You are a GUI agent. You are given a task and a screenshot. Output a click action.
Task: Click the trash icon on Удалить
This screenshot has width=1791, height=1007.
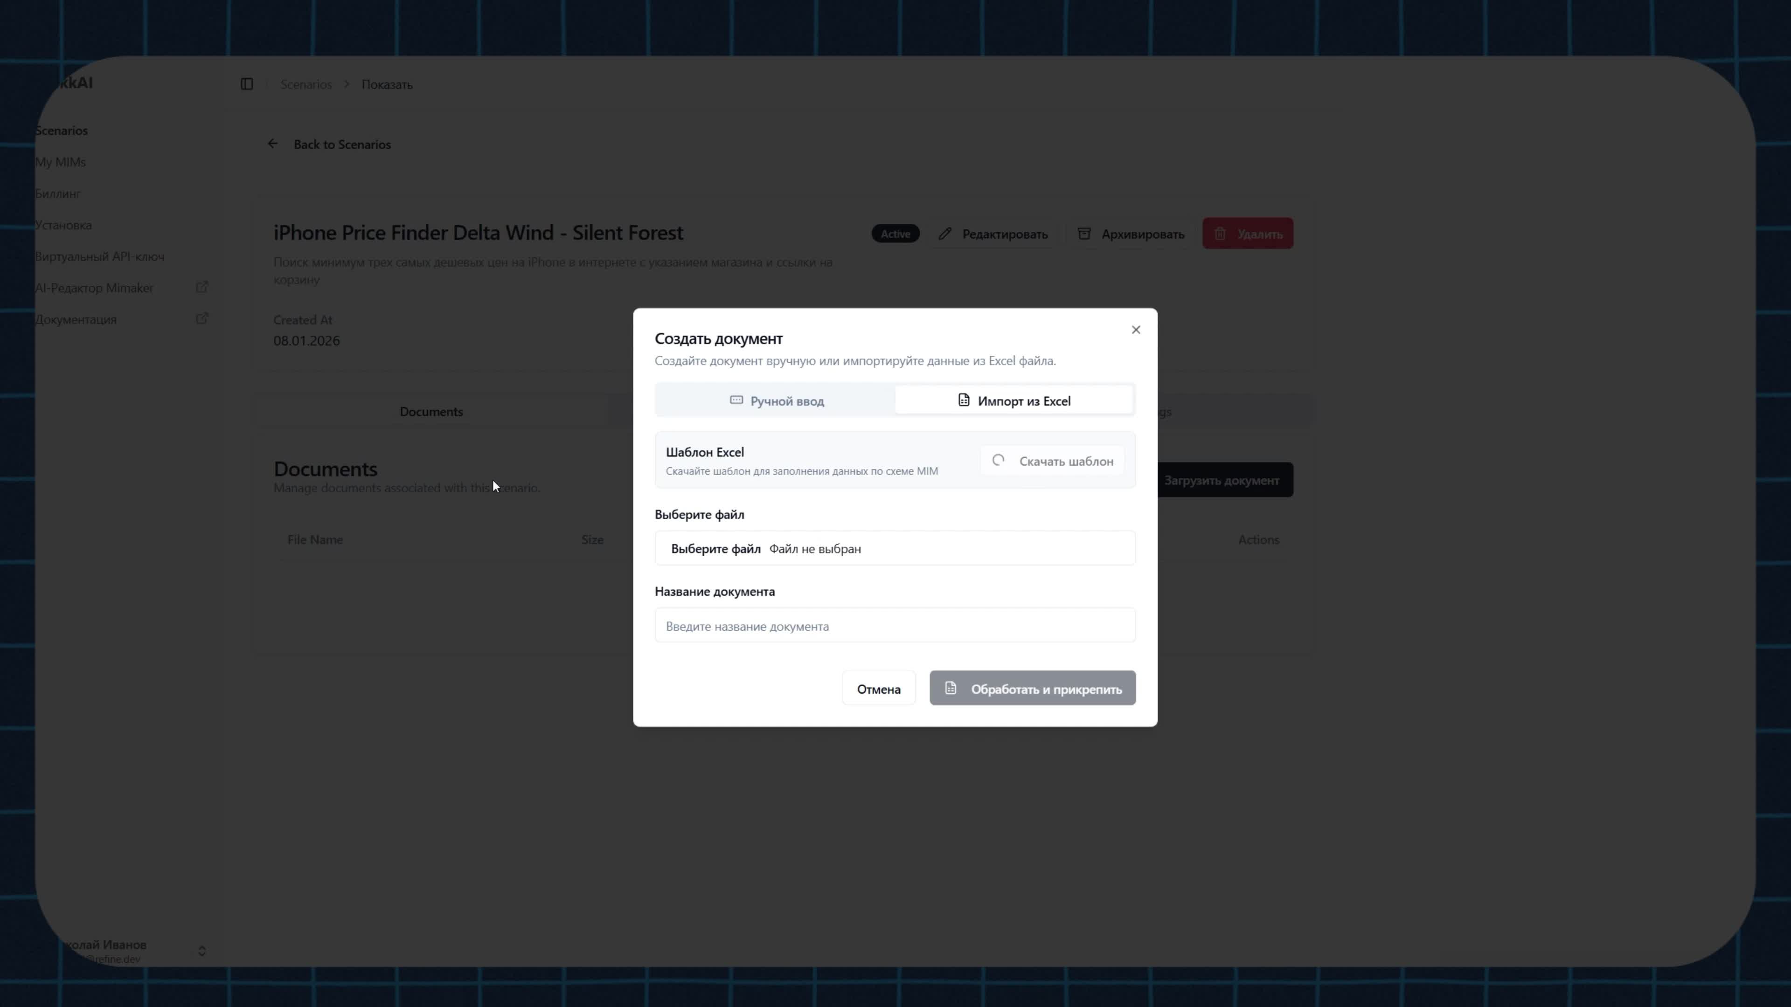(x=1220, y=234)
